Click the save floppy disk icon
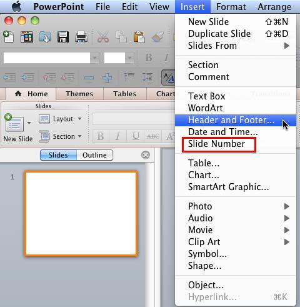This screenshot has height=307, width=300. pyautogui.click(x=63, y=37)
